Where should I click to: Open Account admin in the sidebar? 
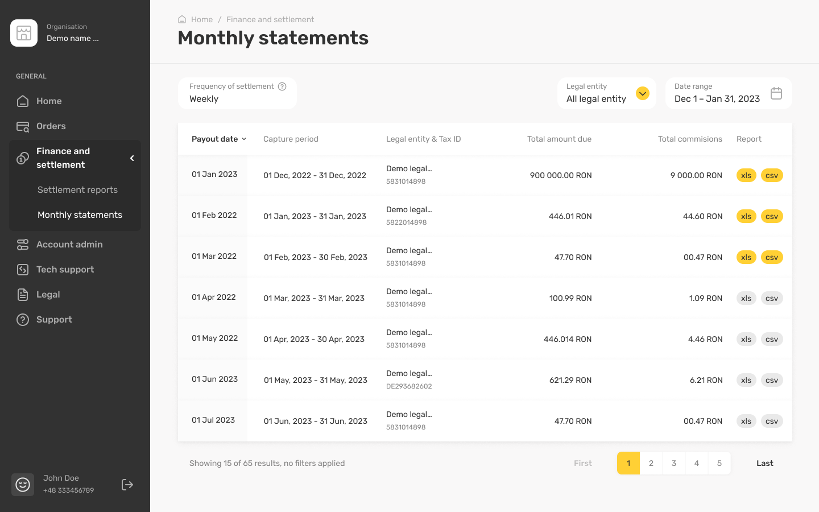coord(69,245)
